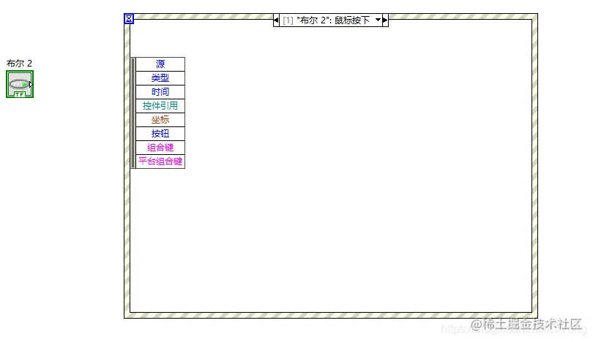Click the 布尔 2 label text

(19, 63)
